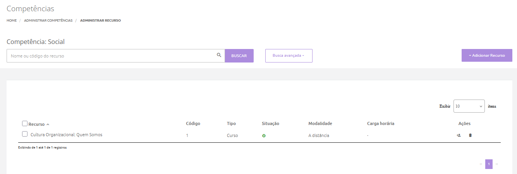Click the Adicionar Recurso button
Image resolution: width=517 pixels, height=174 pixels.
[x=487, y=56]
